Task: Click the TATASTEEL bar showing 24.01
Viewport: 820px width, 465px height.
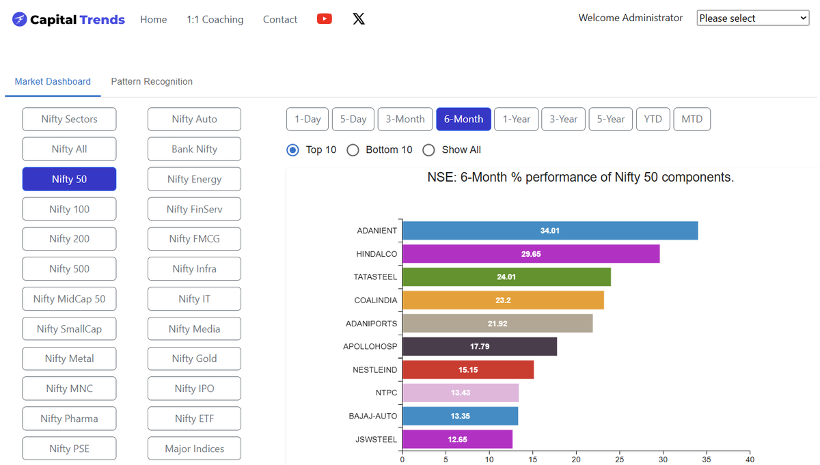Action: click(x=506, y=277)
